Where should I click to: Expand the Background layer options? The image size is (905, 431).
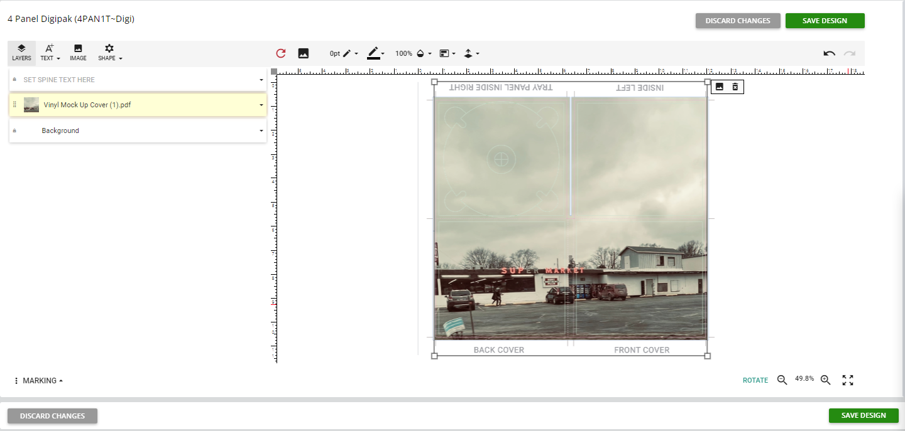(x=261, y=130)
